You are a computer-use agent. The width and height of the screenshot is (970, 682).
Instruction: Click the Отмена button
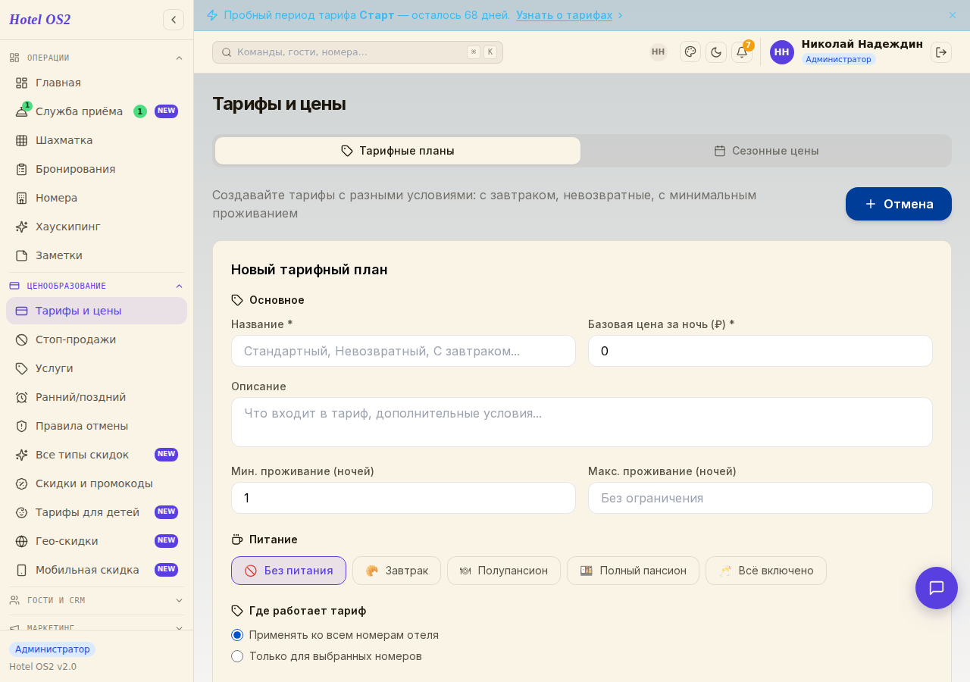pyautogui.click(x=899, y=204)
